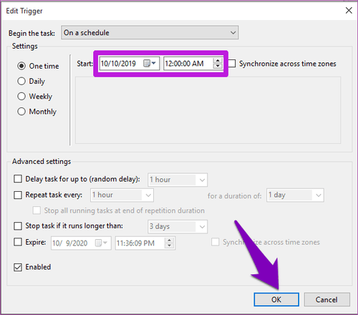The width and height of the screenshot is (358, 315).
Task: Check the Delay task random delay box
Action: point(18,179)
